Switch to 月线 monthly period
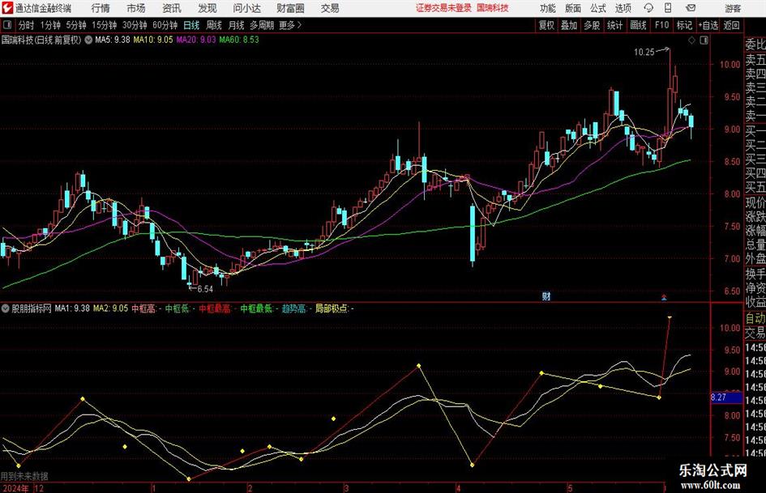This screenshot has width=766, height=493. (x=236, y=25)
